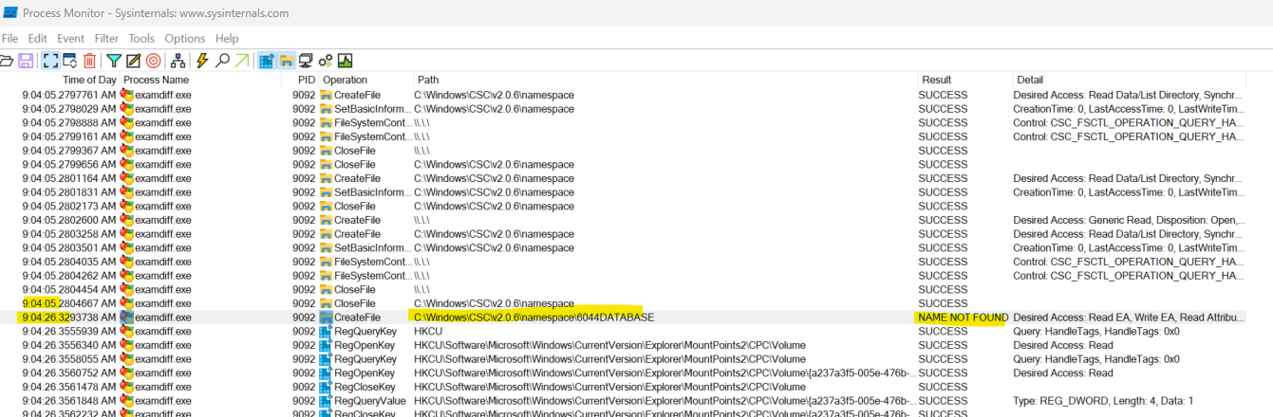Select the timestamp 9:04:05.2799367 AM
Screen dimensions: 1273x417
tap(69, 151)
